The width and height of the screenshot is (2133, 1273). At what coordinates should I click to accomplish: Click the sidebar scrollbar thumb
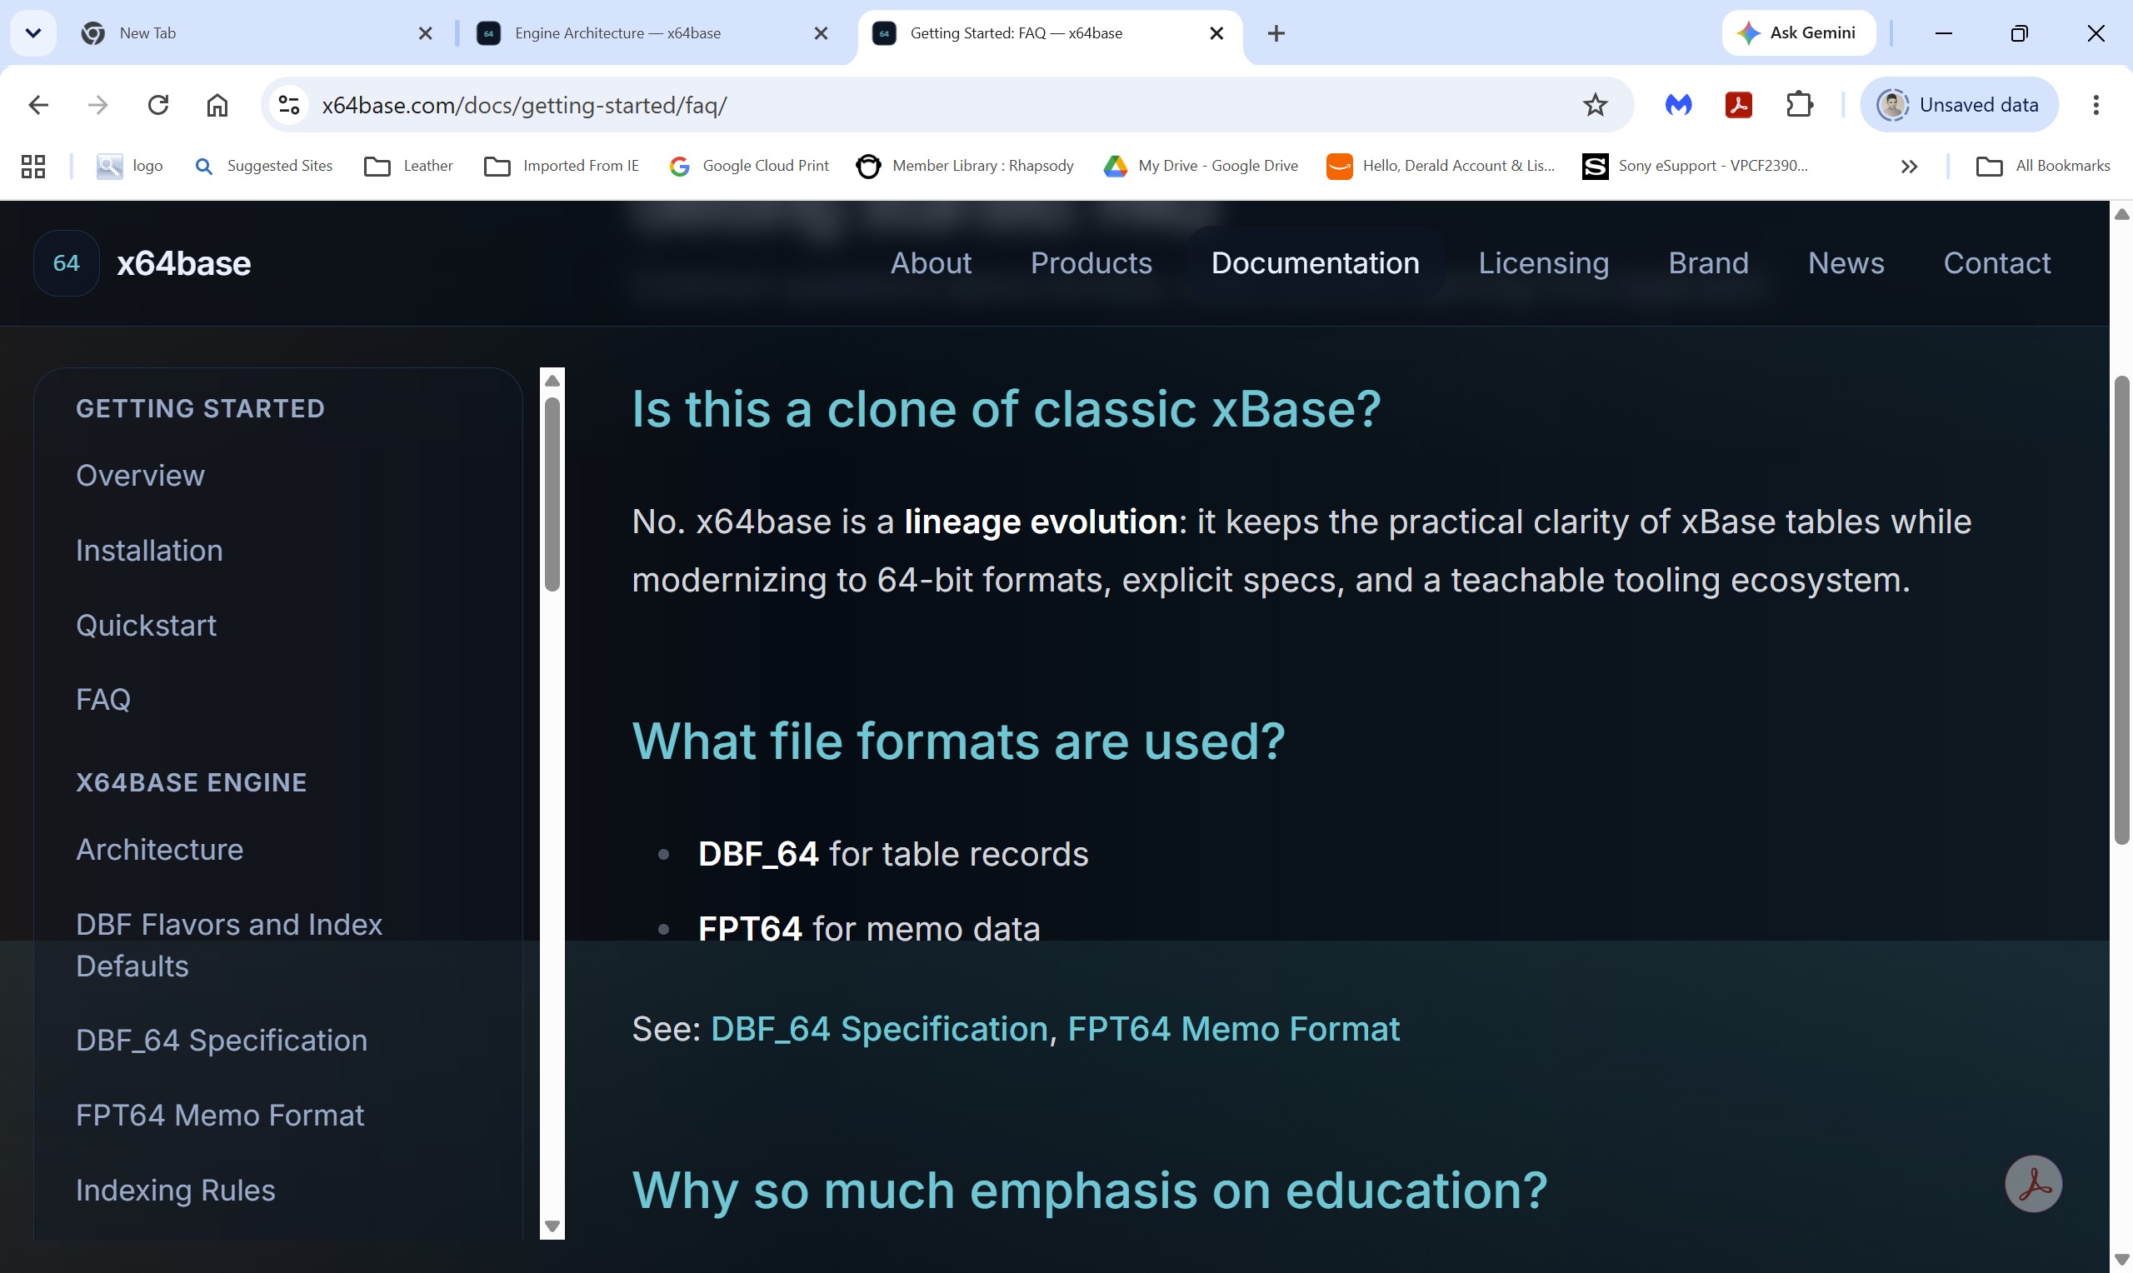(552, 493)
